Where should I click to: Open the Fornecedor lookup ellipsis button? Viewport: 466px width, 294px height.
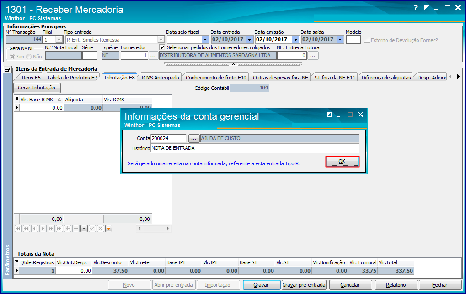[153, 56]
